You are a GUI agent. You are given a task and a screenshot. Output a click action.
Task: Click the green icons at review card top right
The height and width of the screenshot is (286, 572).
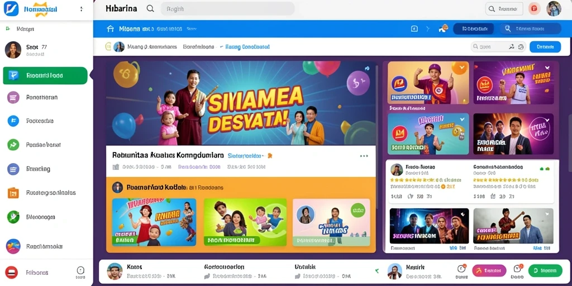coord(545,169)
